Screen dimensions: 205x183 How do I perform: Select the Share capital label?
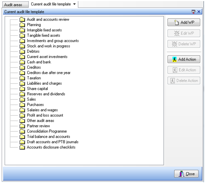pyautogui.click(x=37, y=89)
